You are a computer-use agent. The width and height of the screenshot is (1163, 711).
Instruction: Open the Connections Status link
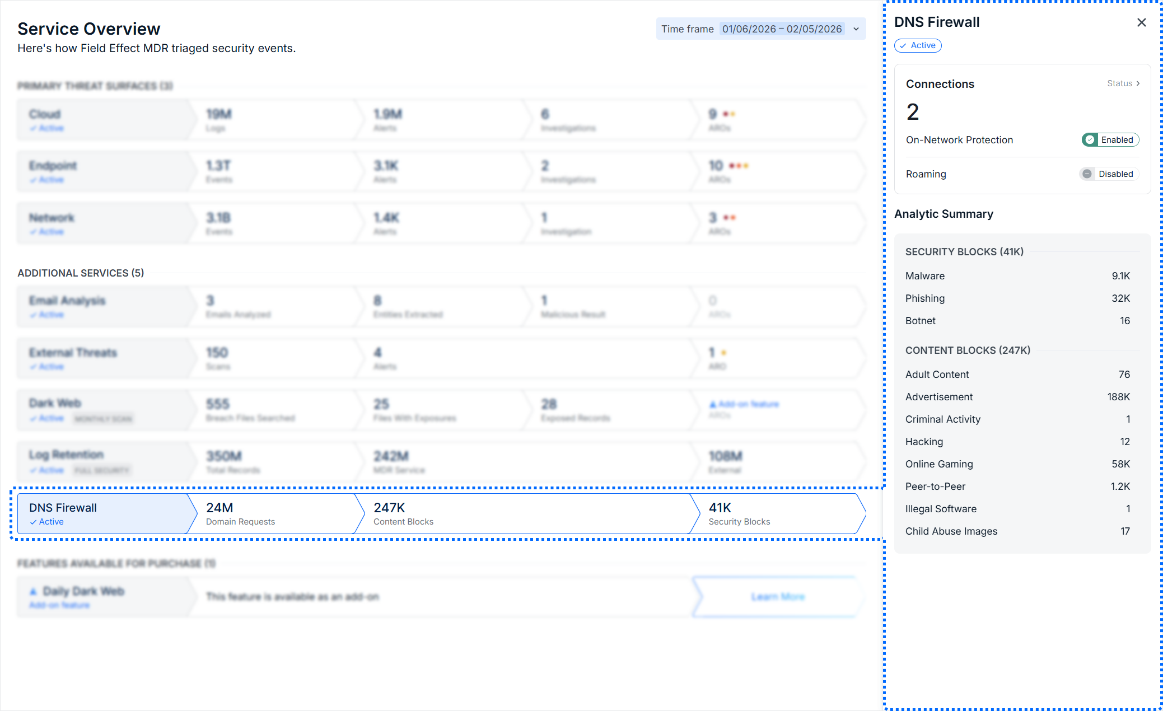(x=1123, y=83)
